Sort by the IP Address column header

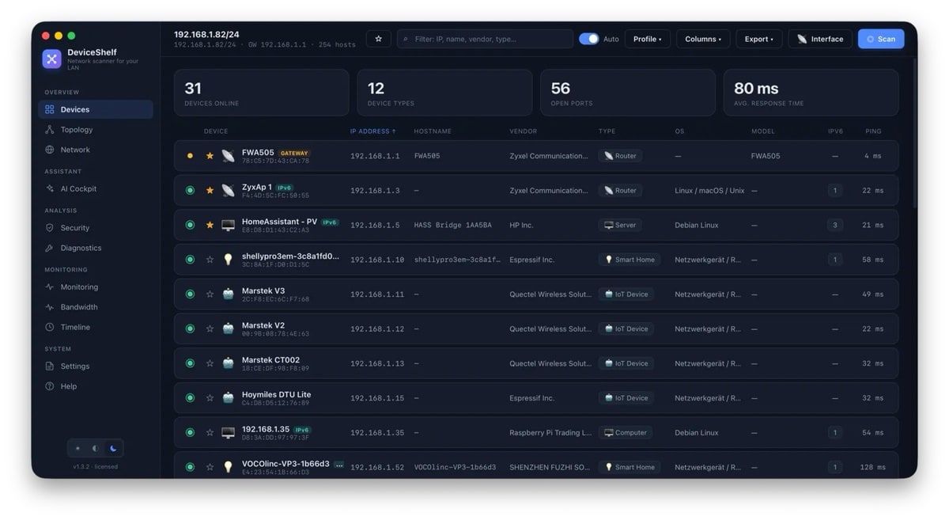[x=373, y=131]
